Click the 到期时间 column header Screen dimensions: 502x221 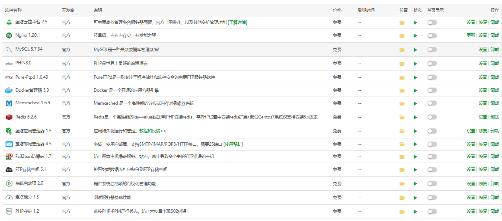coord(366,10)
